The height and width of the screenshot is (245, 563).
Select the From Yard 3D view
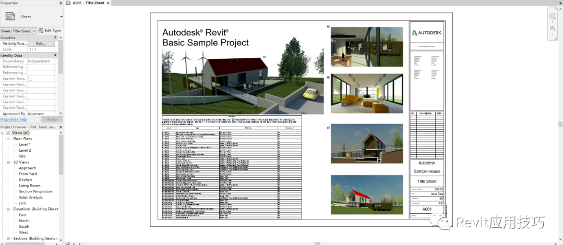pos(28,174)
